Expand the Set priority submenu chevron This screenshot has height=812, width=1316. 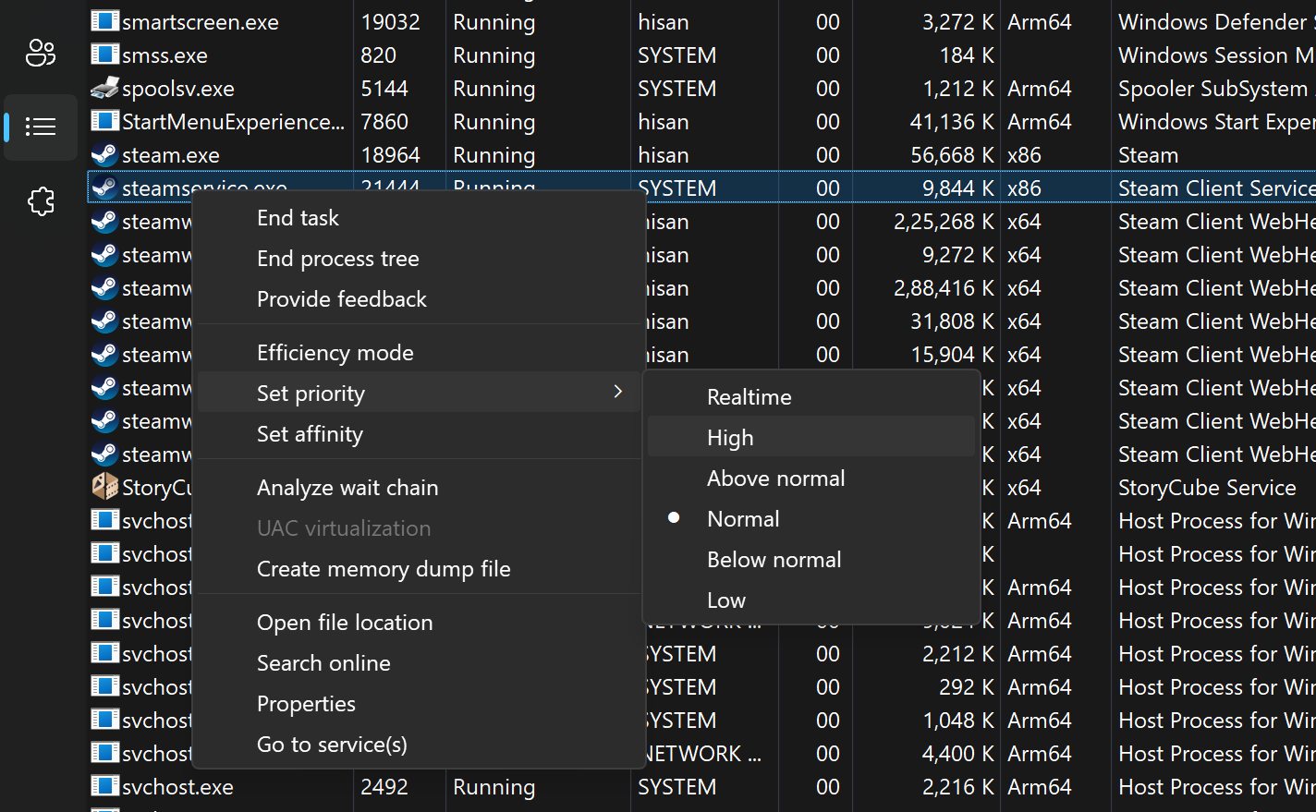[x=617, y=392]
